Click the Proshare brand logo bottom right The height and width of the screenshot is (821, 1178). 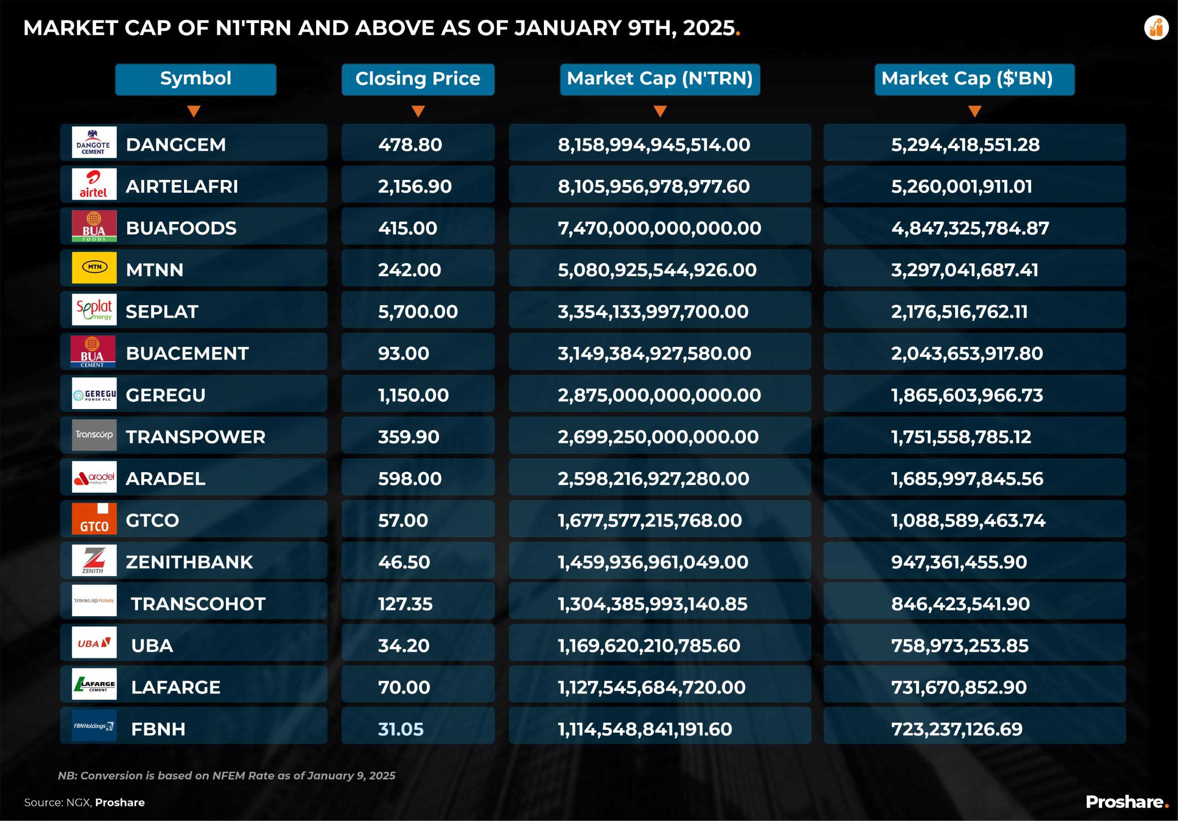pyautogui.click(x=1127, y=802)
